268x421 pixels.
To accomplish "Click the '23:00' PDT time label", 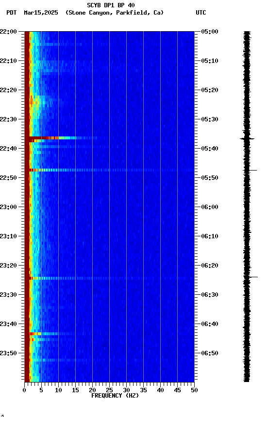I will pyautogui.click(x=8, y=207).
